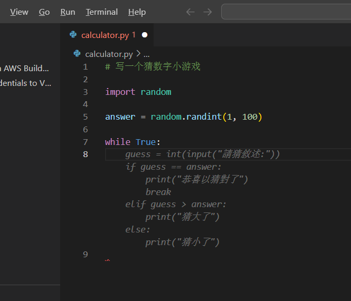The height and width of the screenshot is (301, 351).
Task: Open the Help menu
Action: 137,12
